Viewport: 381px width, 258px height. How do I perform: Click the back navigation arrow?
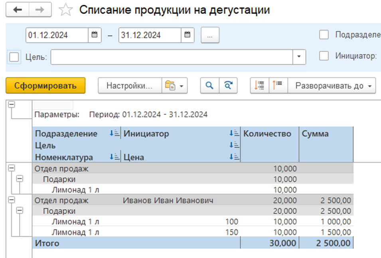(x=18, y=10)
